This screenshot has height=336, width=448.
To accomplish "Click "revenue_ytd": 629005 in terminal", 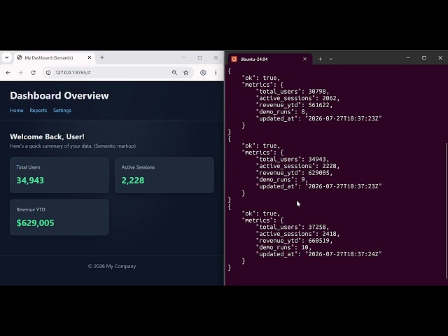I will point(294,173).
